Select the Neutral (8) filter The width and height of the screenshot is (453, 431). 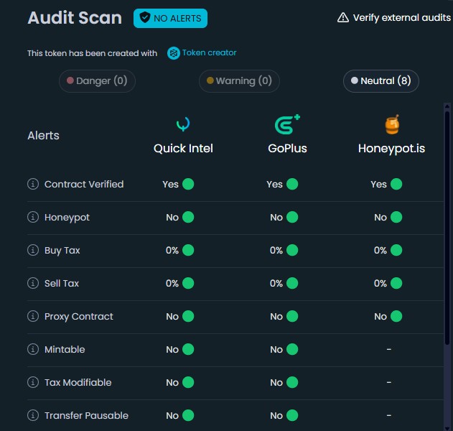[381, 81]
